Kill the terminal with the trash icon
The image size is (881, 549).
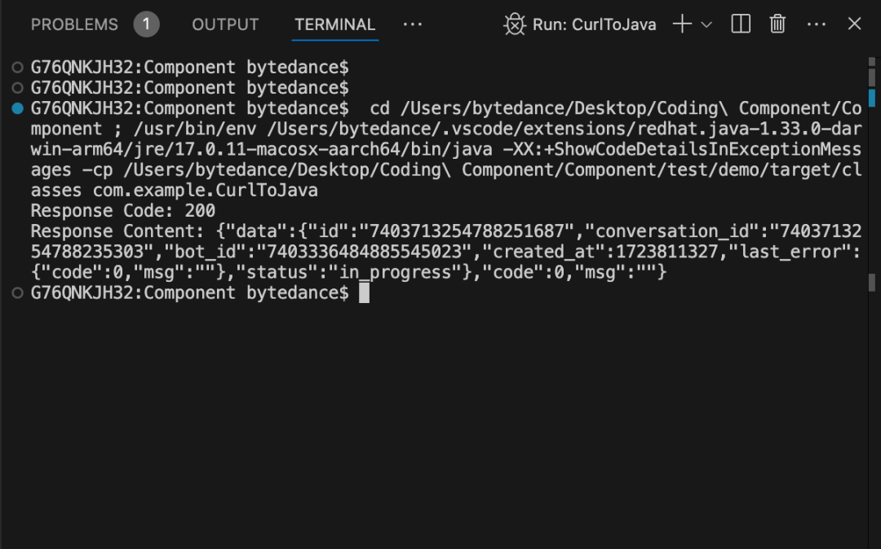coord(778,24)
